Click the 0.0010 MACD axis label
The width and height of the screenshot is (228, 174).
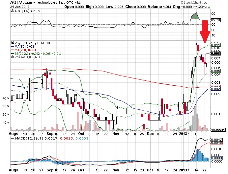(217, 149)
